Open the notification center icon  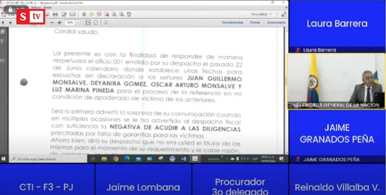281,159
